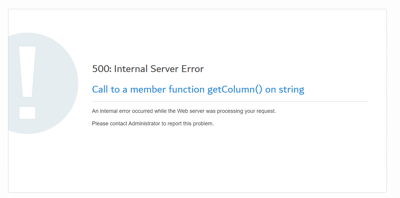The width and height of the screenshot is (400, 198).
Task: Click the word "Internal" in the heading
Action: (x=131, y=69)
